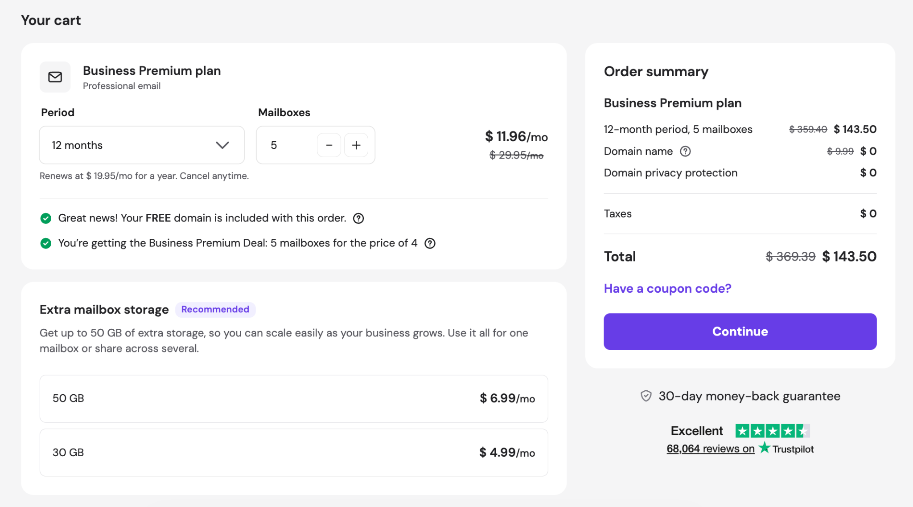Viewport: 913px width, 507px height.
Task: Select the 30 GB extra storage option
Action: pos(294,453)
